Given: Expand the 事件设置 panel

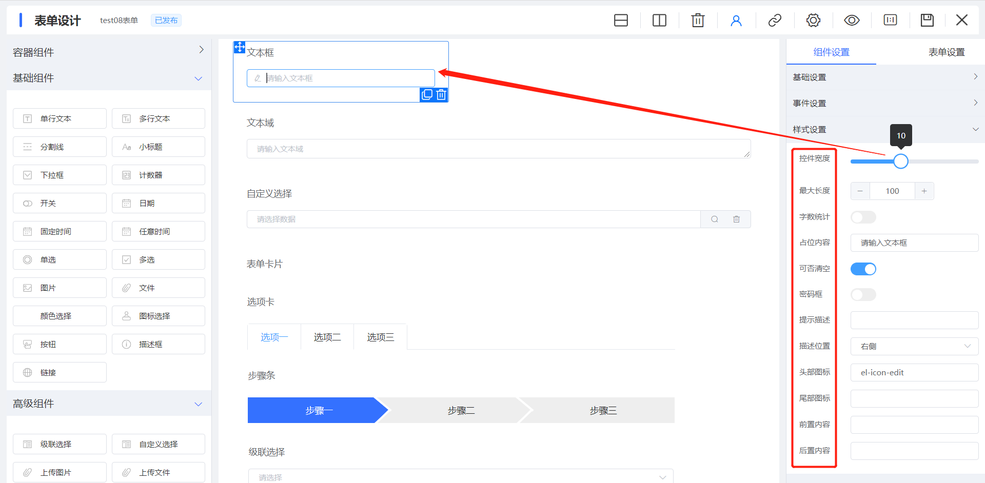Looking at the screenshot, I should pyautogui.click(x=885, y=103).
